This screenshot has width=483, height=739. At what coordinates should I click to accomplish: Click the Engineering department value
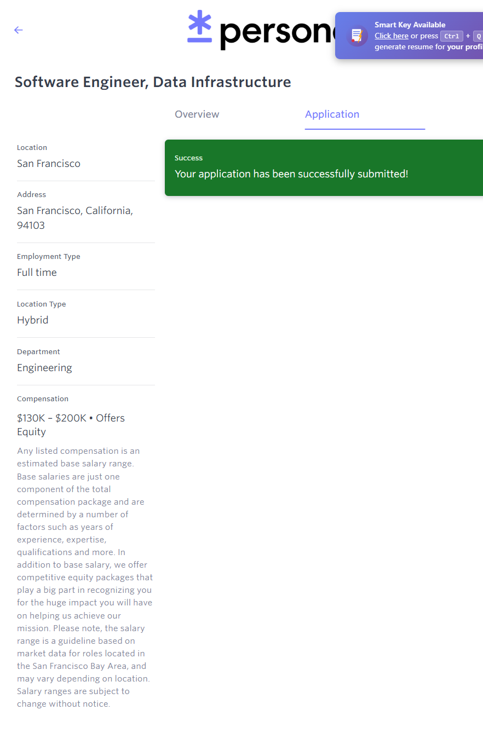tap(44, 368)
